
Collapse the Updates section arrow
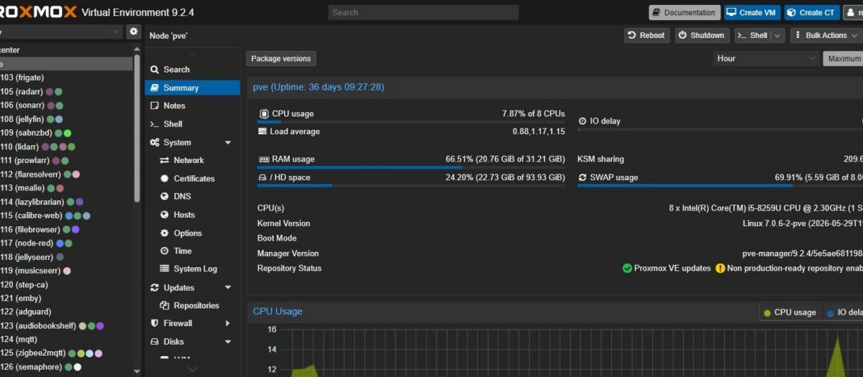click(228, 288)
